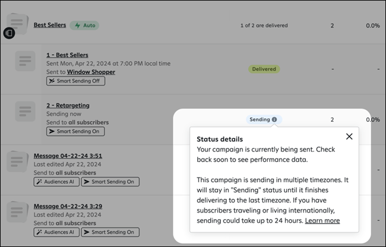Open the Best Sellers campaign link
Viewport: 386px width, 247px height.
tap(50, 25)
